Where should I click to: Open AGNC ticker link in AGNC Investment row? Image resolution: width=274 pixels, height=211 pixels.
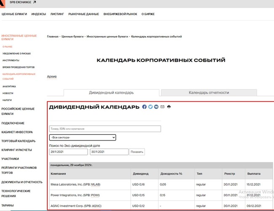tap(96, 206)
